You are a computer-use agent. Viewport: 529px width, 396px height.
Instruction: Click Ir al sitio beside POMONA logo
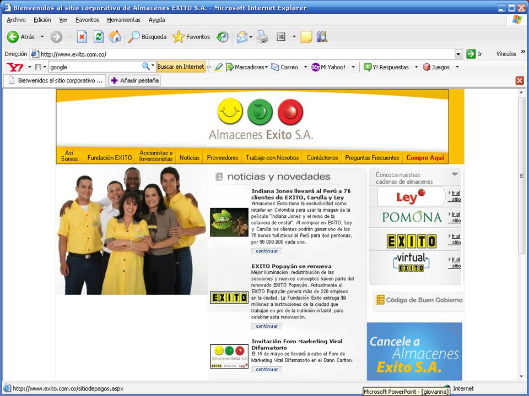[x=456, y=217]
